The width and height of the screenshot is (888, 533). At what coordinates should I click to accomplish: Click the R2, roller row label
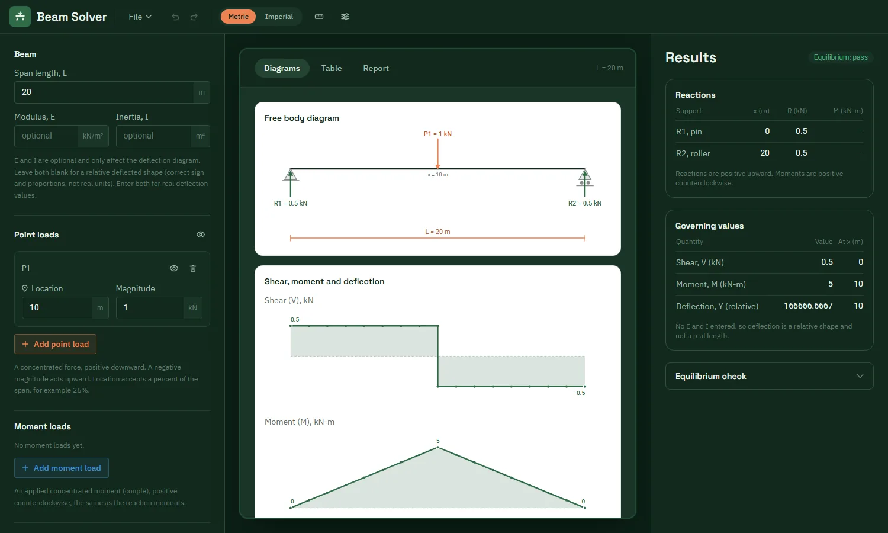693,153
